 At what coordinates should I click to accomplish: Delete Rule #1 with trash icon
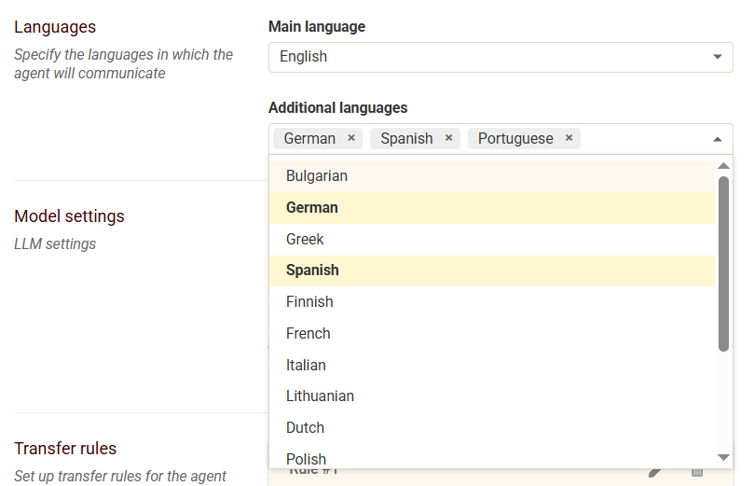[x=697, y=472]
